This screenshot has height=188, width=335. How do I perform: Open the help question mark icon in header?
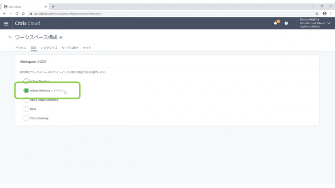coord(286,23)
